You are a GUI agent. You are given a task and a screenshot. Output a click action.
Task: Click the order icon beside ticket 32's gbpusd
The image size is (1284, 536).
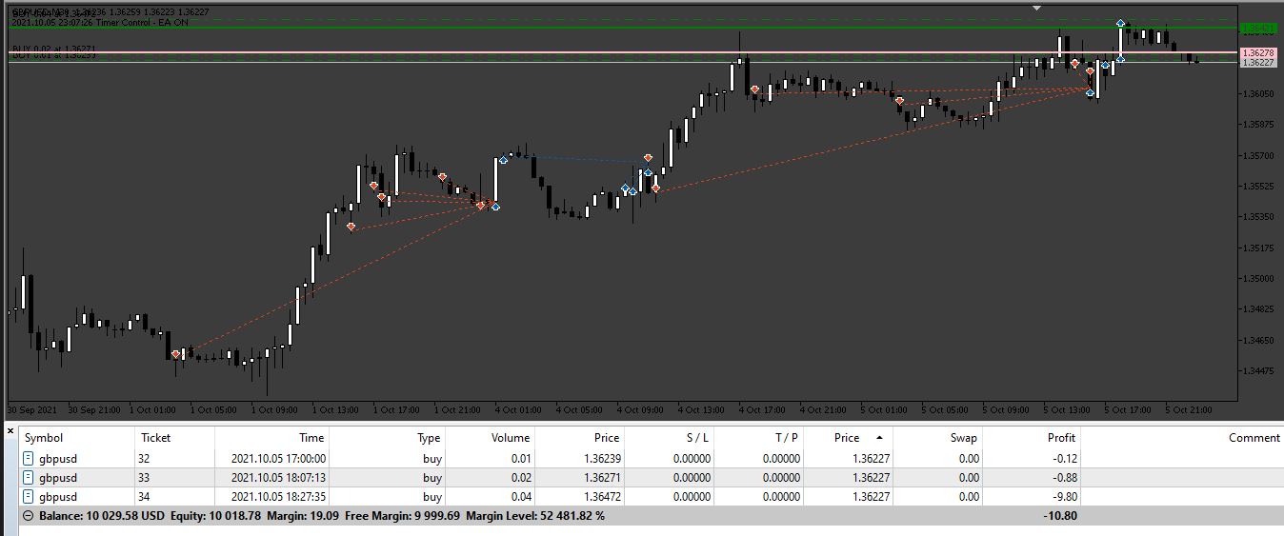coord(30,458)
